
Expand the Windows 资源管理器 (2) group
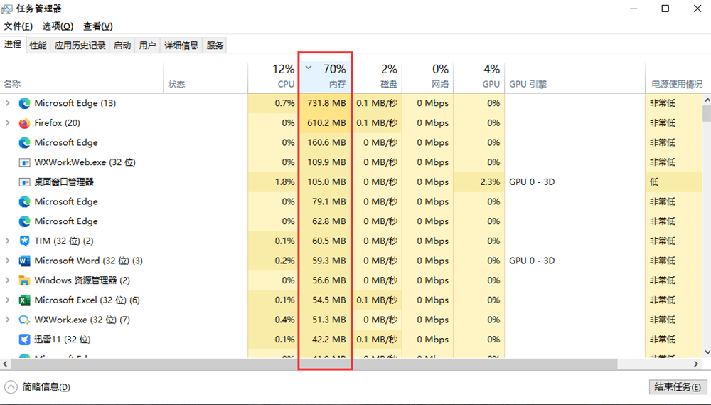(7, 280)
